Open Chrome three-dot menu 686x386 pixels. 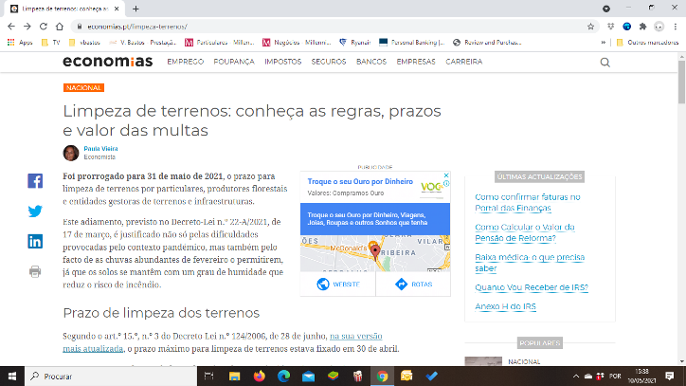coord(676,27)
